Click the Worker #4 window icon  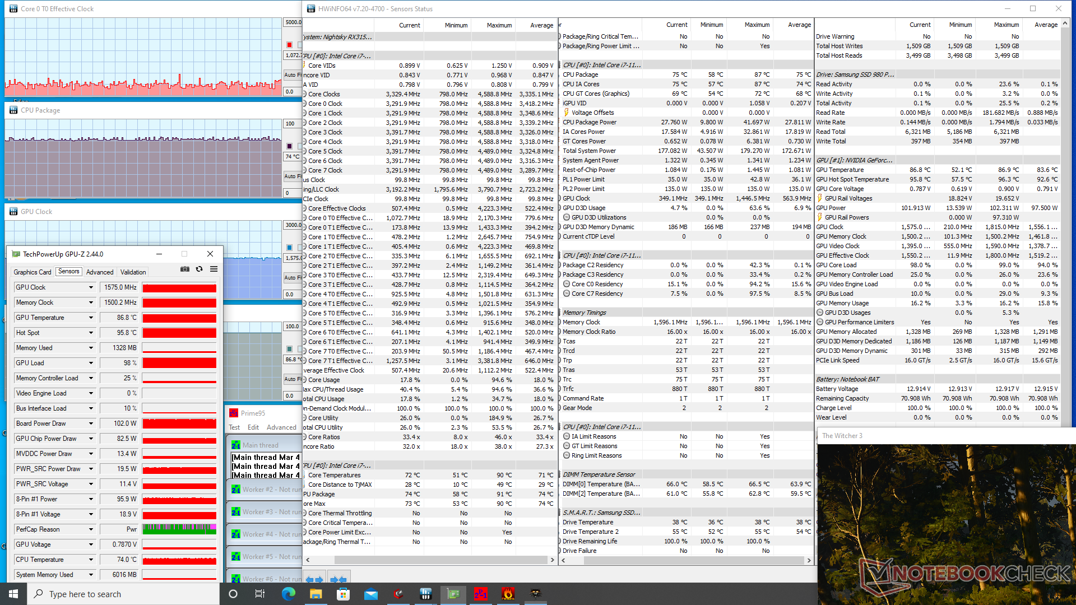click(236, 534)
